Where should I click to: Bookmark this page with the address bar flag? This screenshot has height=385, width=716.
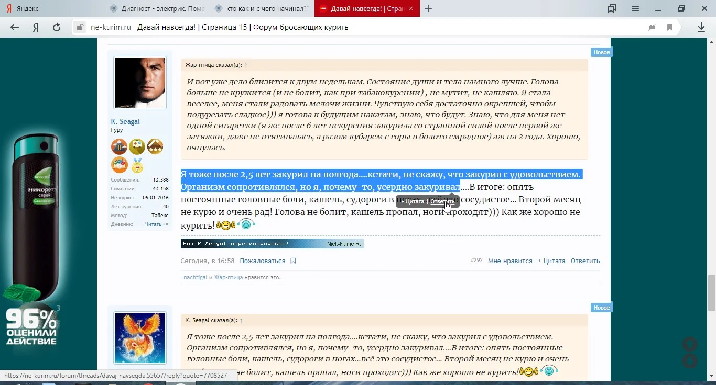tap(670, 27)
